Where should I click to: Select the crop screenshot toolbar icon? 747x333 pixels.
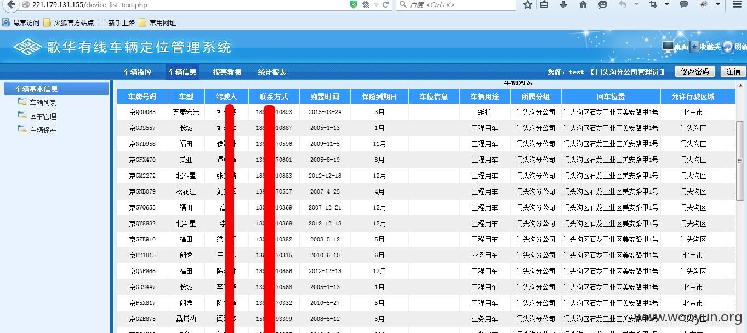(x=653, y=4)
